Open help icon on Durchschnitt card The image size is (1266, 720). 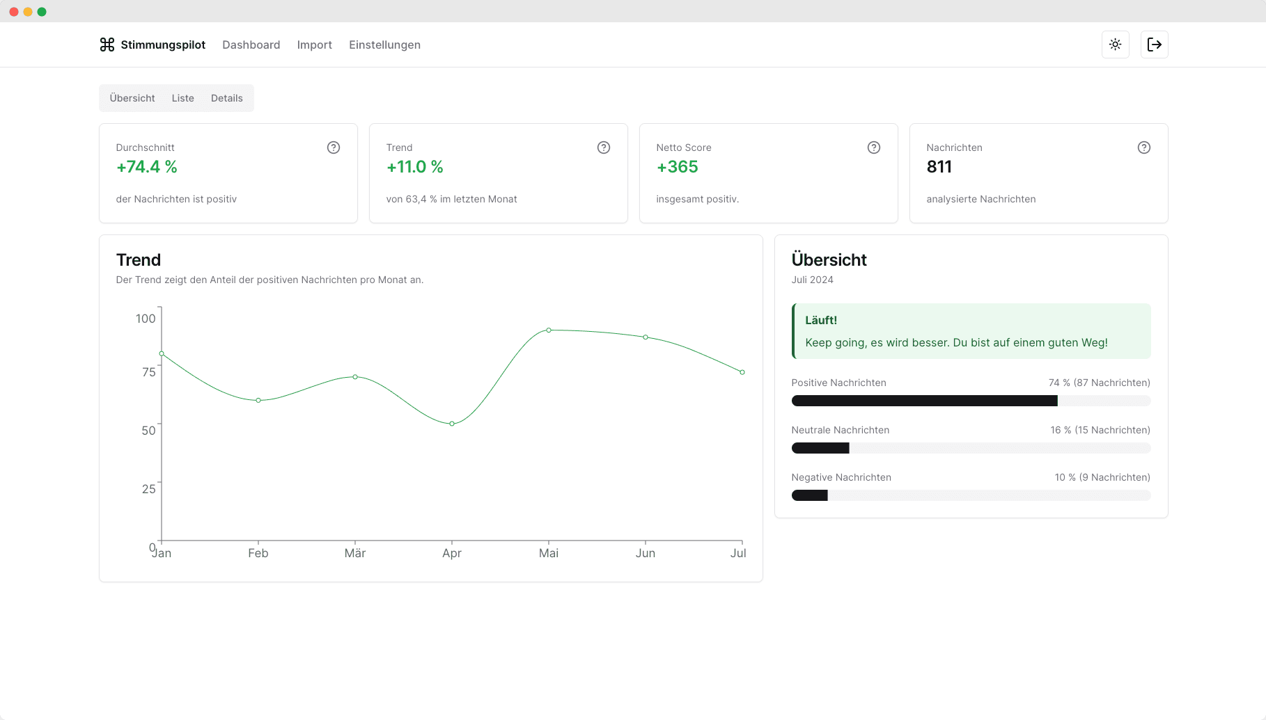[334, 147]
